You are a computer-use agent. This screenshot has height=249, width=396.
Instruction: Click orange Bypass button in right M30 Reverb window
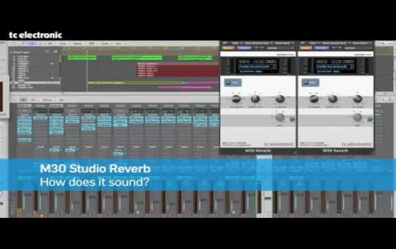tap(306, 48)
